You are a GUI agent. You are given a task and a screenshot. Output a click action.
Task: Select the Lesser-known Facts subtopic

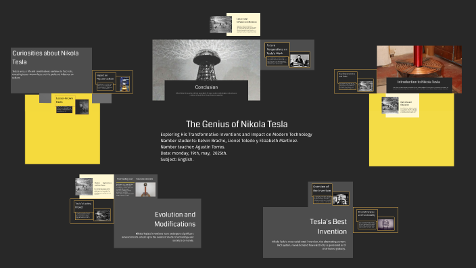coord(72,105)
